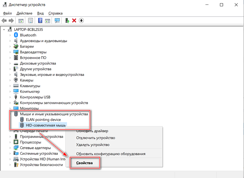
Task: Choose Свойства from the context menu
Action: (85, 163)
